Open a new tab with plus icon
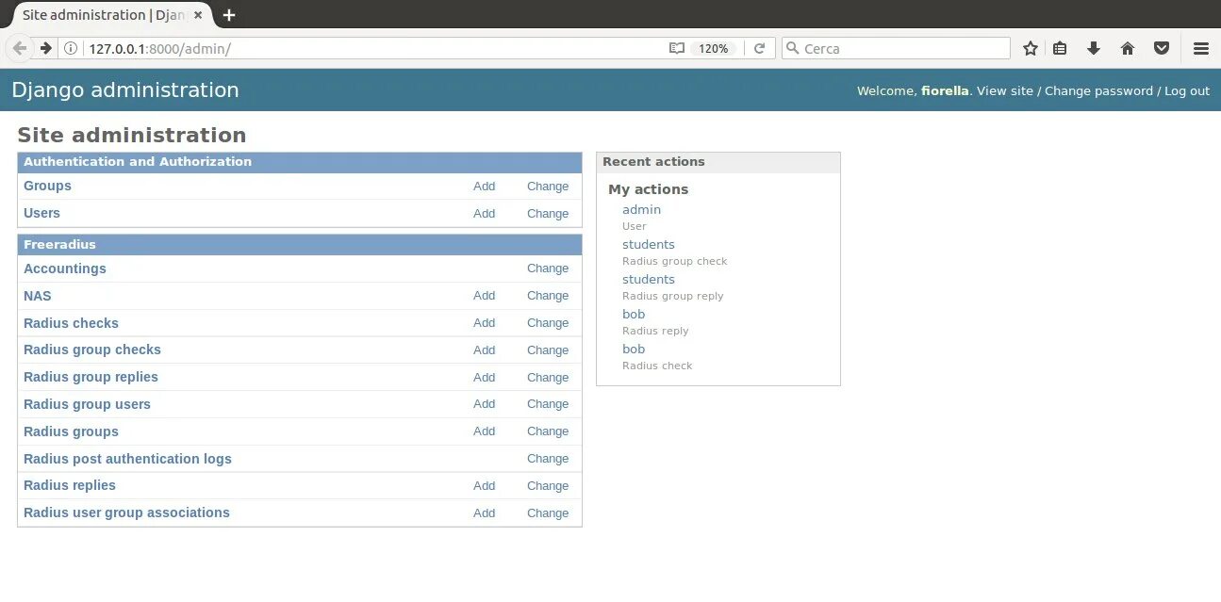 [229, 15]
